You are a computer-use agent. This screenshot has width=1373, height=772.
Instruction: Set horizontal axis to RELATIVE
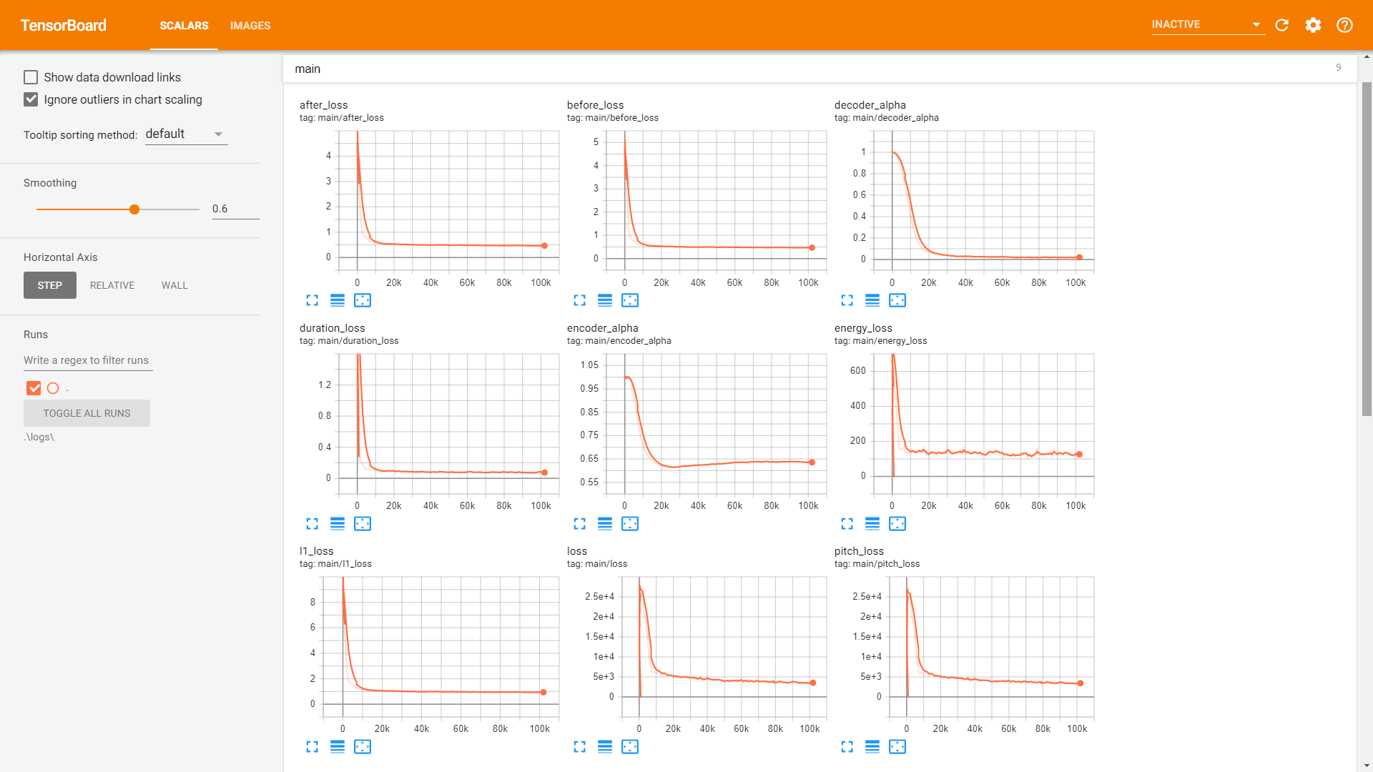pos(112,285)
